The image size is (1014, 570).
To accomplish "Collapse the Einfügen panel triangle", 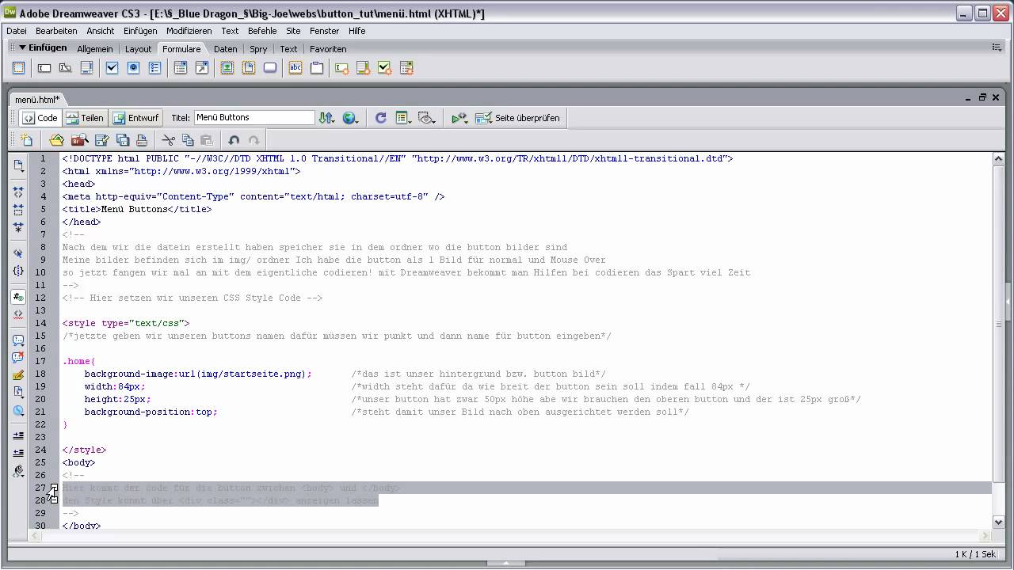I will [22, 47].
